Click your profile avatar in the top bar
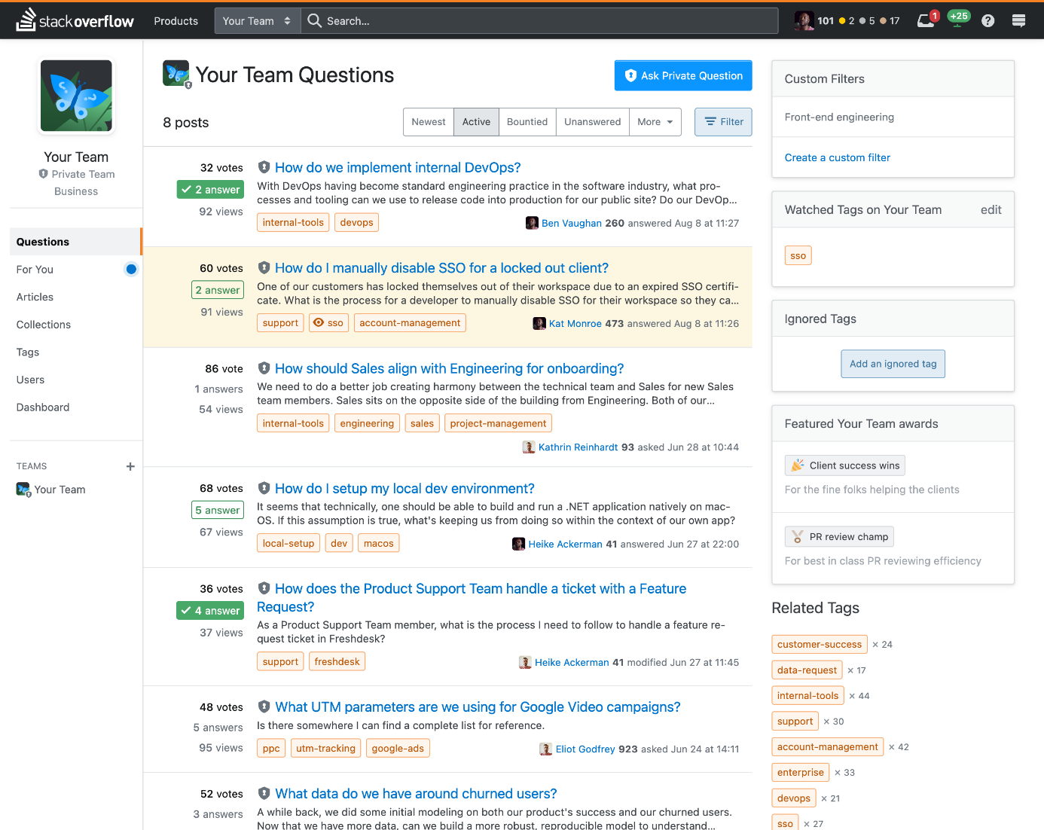 [x=804, y=20]
